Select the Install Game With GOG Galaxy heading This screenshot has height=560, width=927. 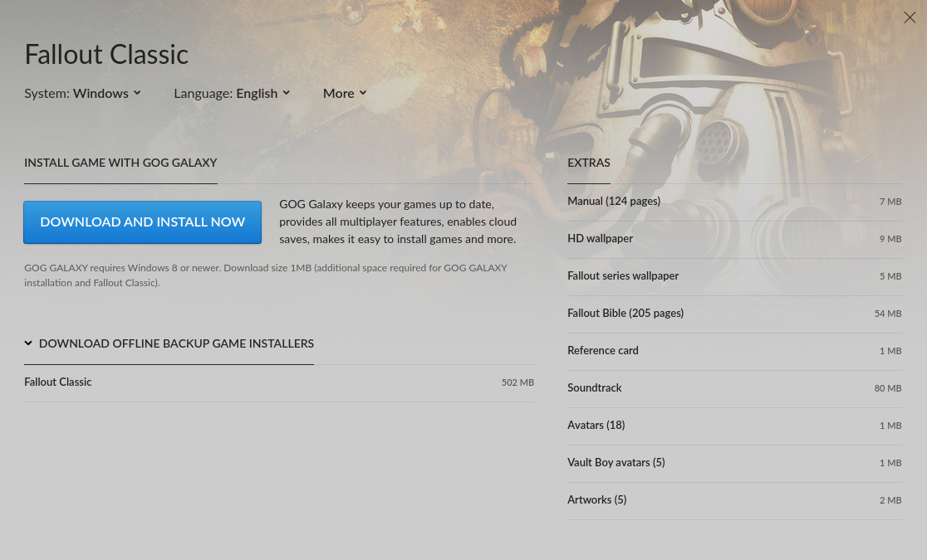point(120,163)
